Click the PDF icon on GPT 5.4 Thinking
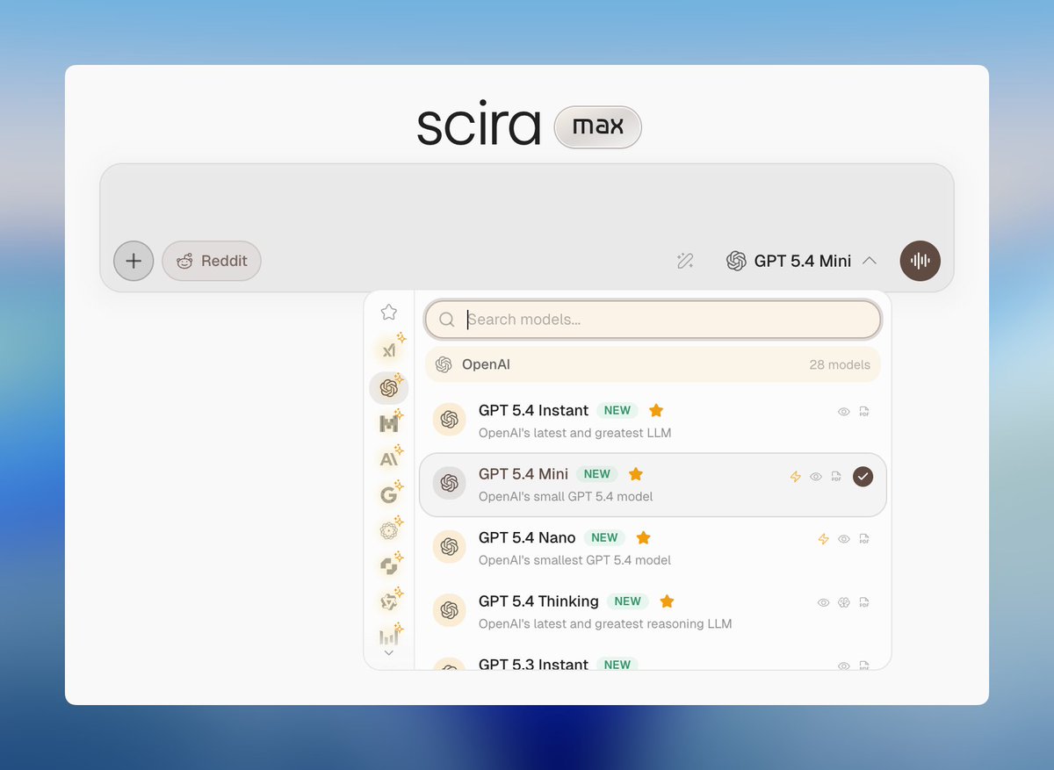This screenshot has width=1054, height=770. click(x=864, y=603)
